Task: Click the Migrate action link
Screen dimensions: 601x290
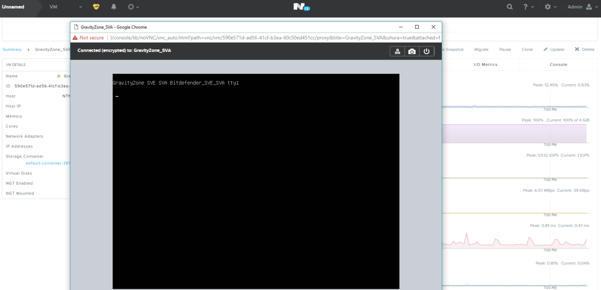Action: pos(481,49)
